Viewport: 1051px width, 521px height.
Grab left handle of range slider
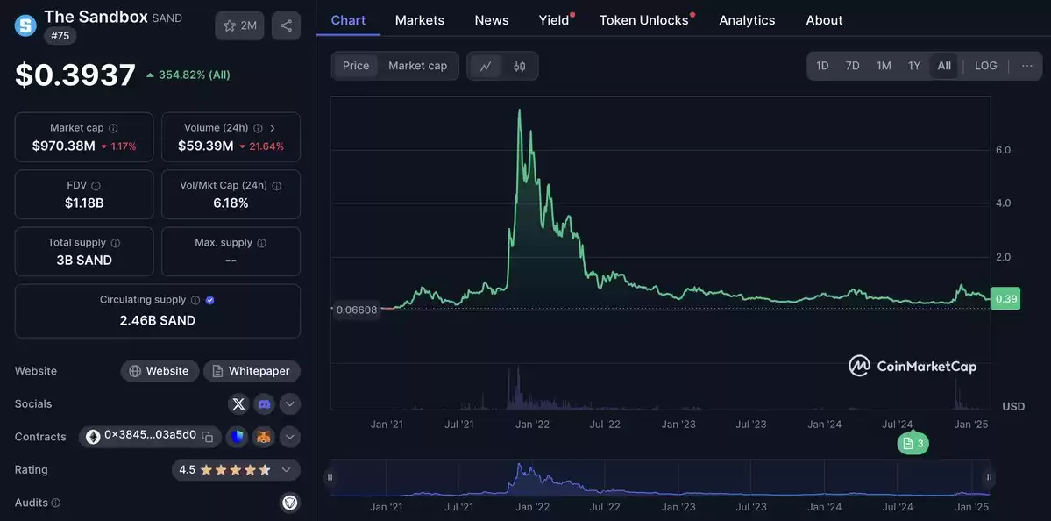330,477
